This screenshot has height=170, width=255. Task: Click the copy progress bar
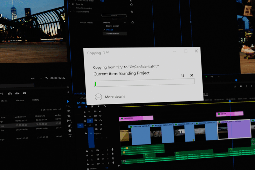pos(144,84)
